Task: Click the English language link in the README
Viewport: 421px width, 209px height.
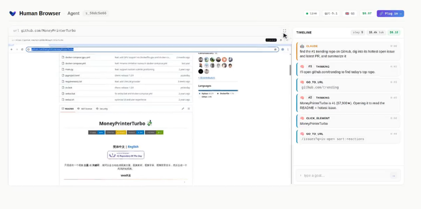Action: click(133, 147)
